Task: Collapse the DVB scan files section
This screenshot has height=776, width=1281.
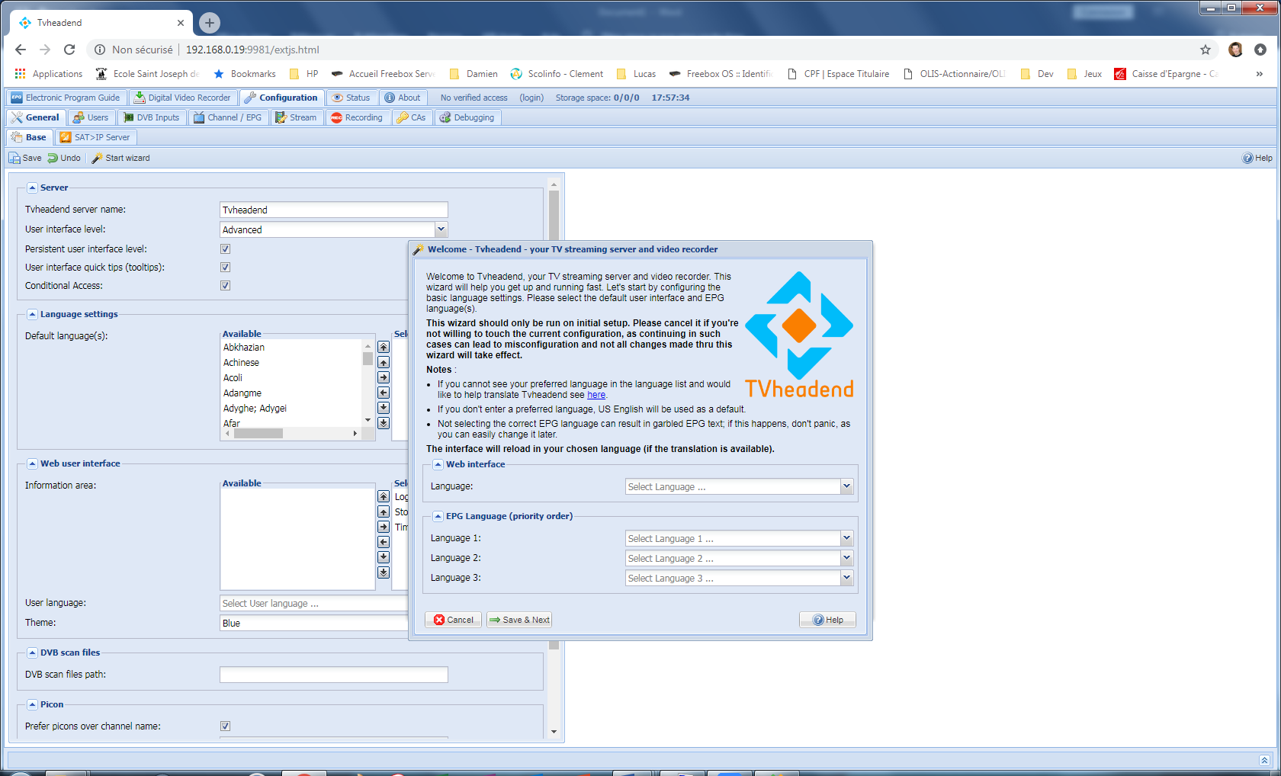Action: [33, 653]
